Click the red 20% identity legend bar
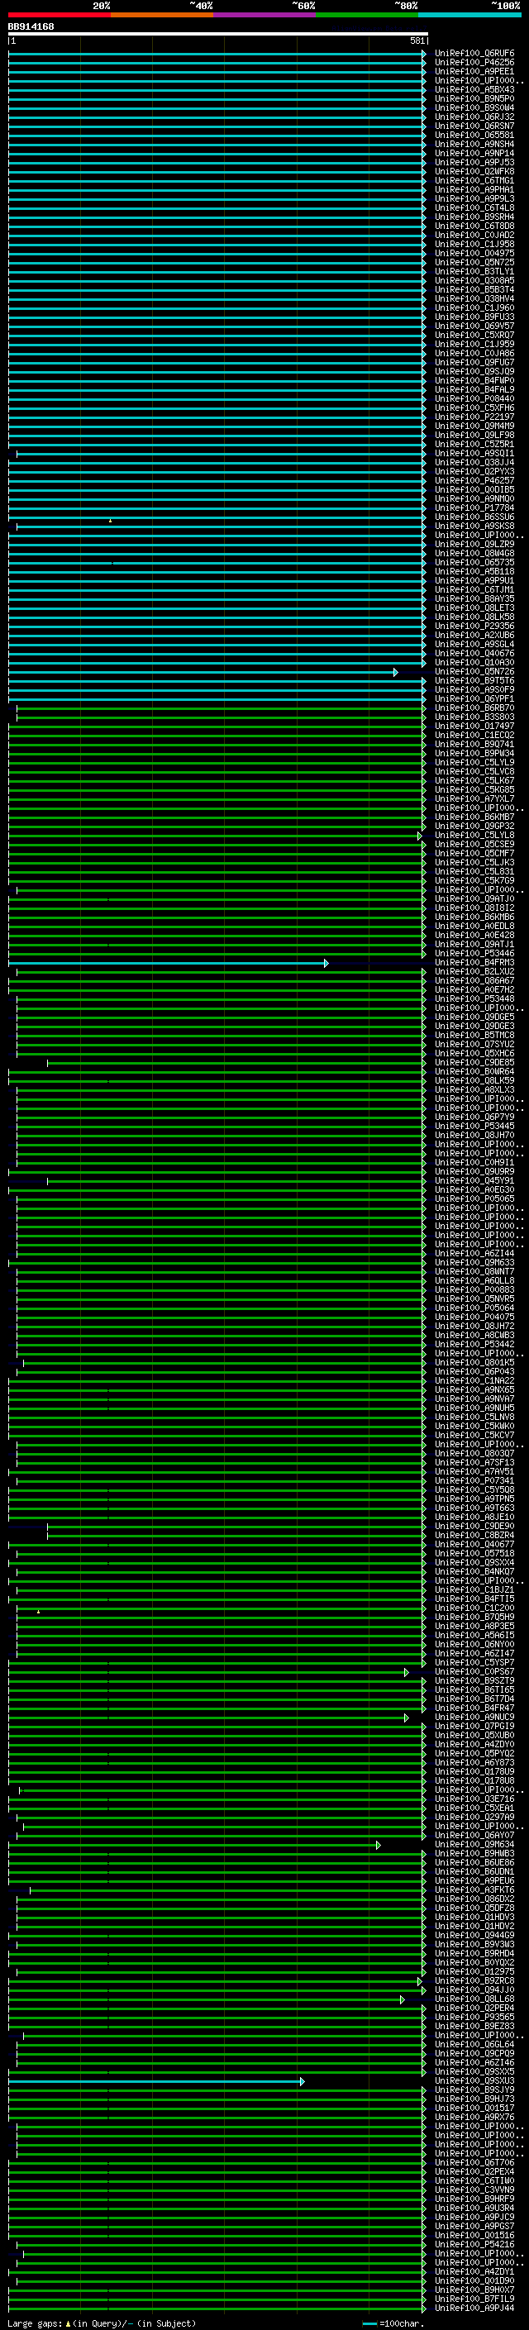This screenshot has height=2330, width=529. [x=60, y=15]
